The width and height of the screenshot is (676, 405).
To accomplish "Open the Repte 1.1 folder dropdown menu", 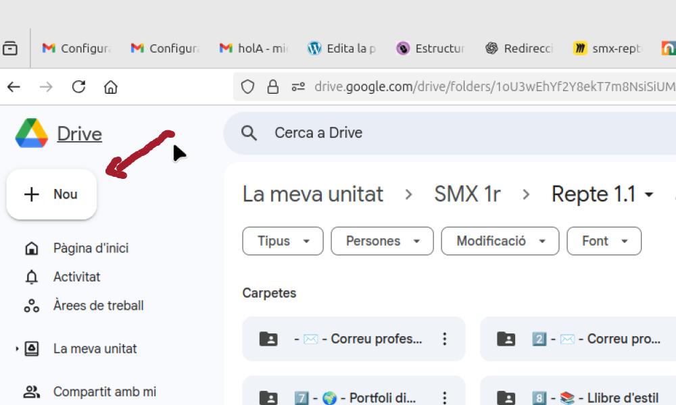I will click(649, 194).
